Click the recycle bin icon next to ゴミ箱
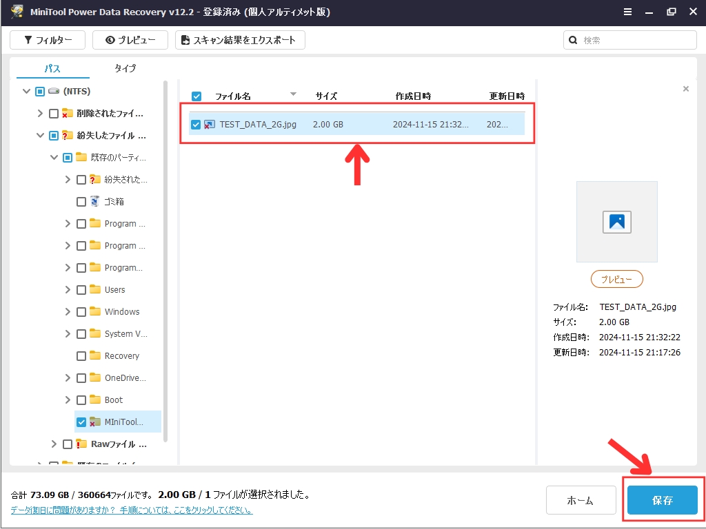Screen dimensions: 706x529 [x=94, y=201]
